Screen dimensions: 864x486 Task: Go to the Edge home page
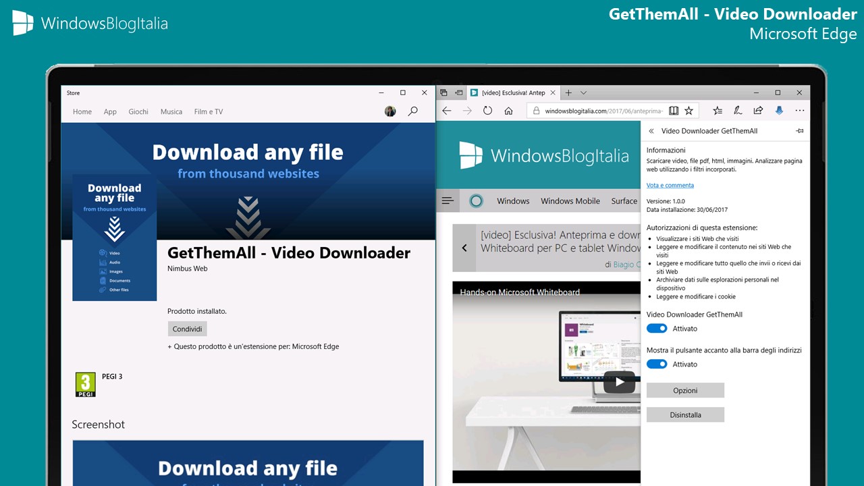click(509, 111)
